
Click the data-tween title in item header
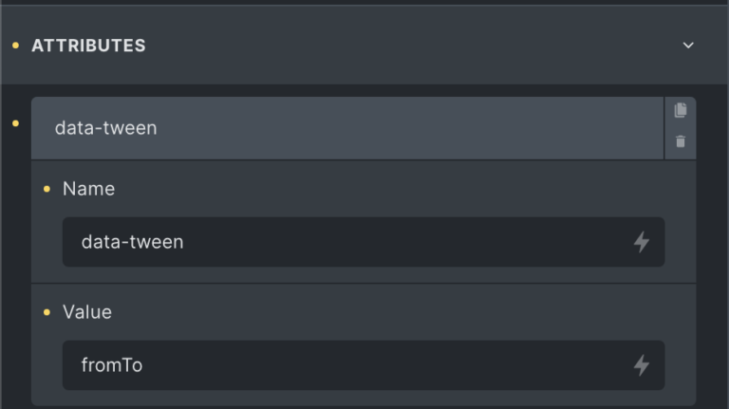click(105, 128)
